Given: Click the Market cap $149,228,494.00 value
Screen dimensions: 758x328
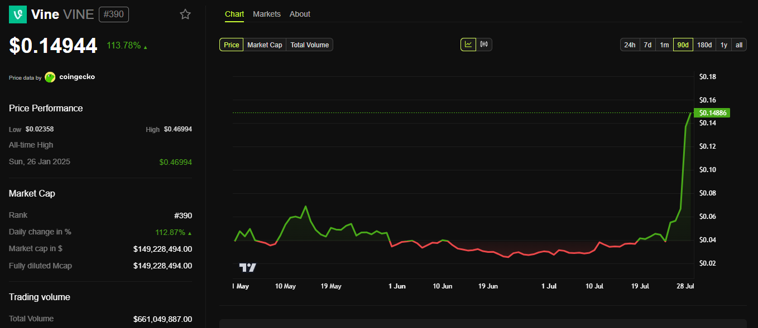Looking at the screenshot, I should [x=162, y=249].
